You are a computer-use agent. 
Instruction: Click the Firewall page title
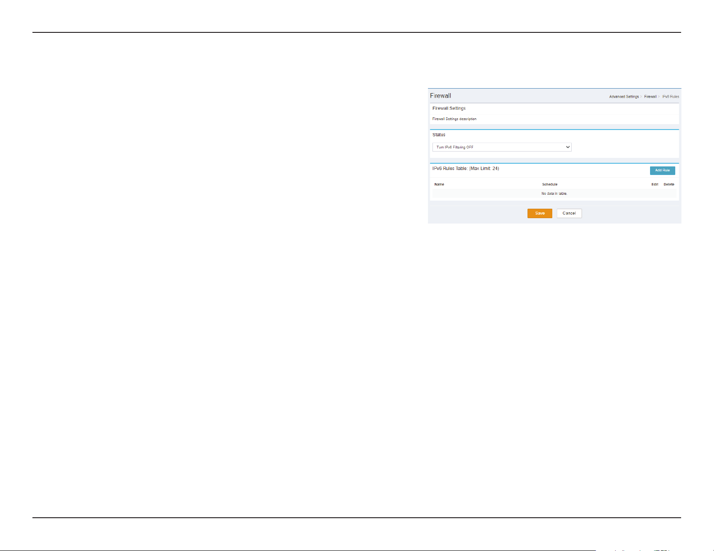[441, 96]
